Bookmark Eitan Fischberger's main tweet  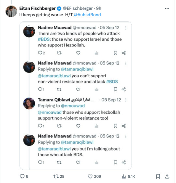(158, 176)
